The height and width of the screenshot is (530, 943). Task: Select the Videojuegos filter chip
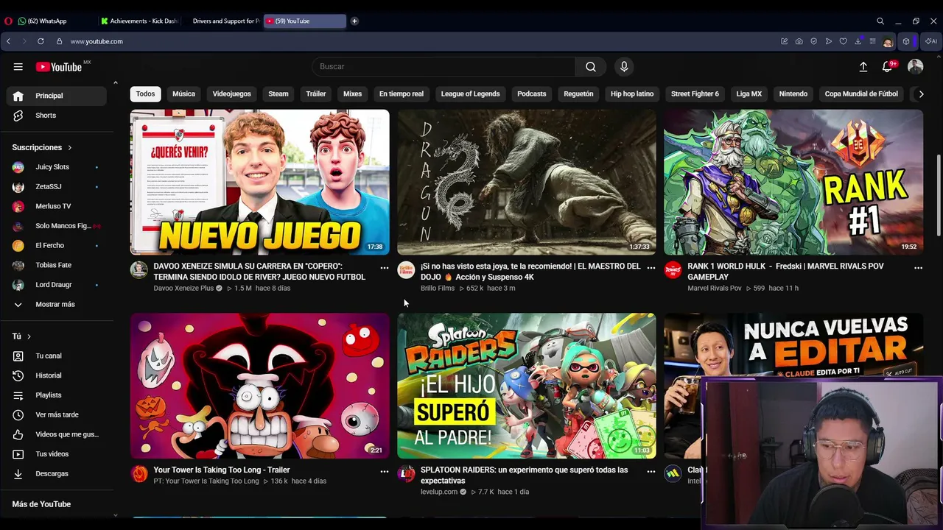tap(232, 94)
